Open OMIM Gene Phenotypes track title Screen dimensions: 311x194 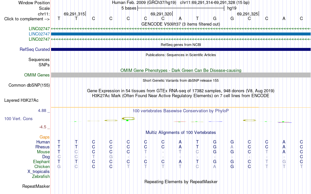point(181,71)
